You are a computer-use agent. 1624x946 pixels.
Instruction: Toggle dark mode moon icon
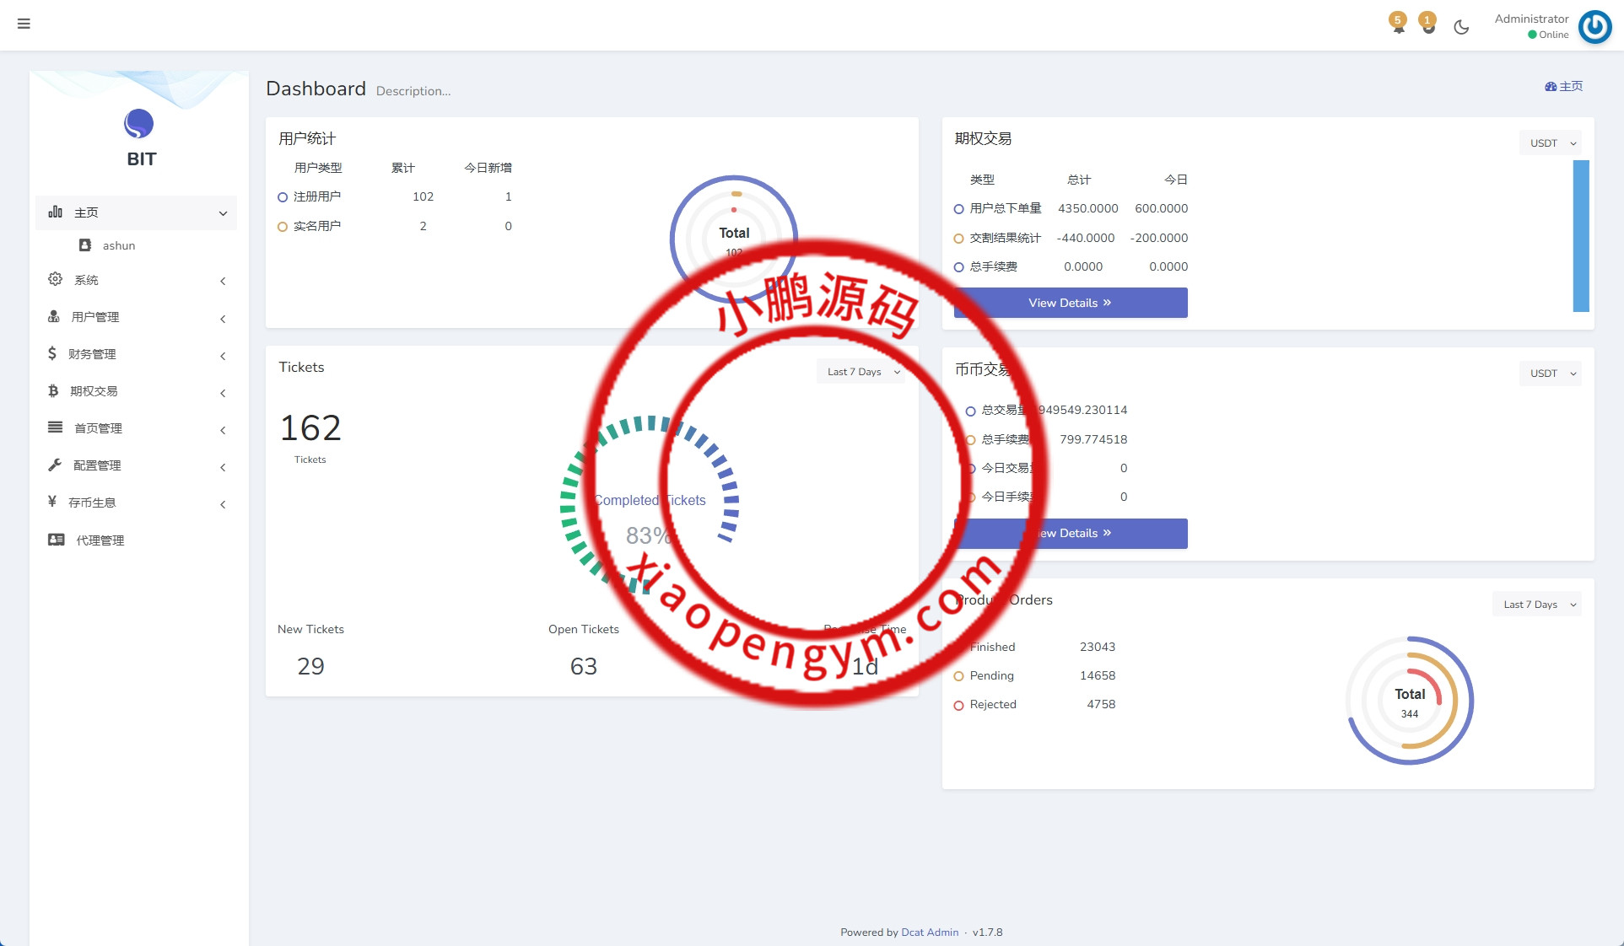1461,27
